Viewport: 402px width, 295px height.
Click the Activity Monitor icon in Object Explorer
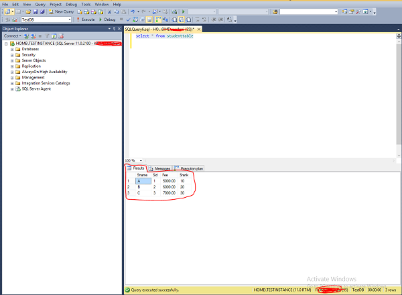61,36
